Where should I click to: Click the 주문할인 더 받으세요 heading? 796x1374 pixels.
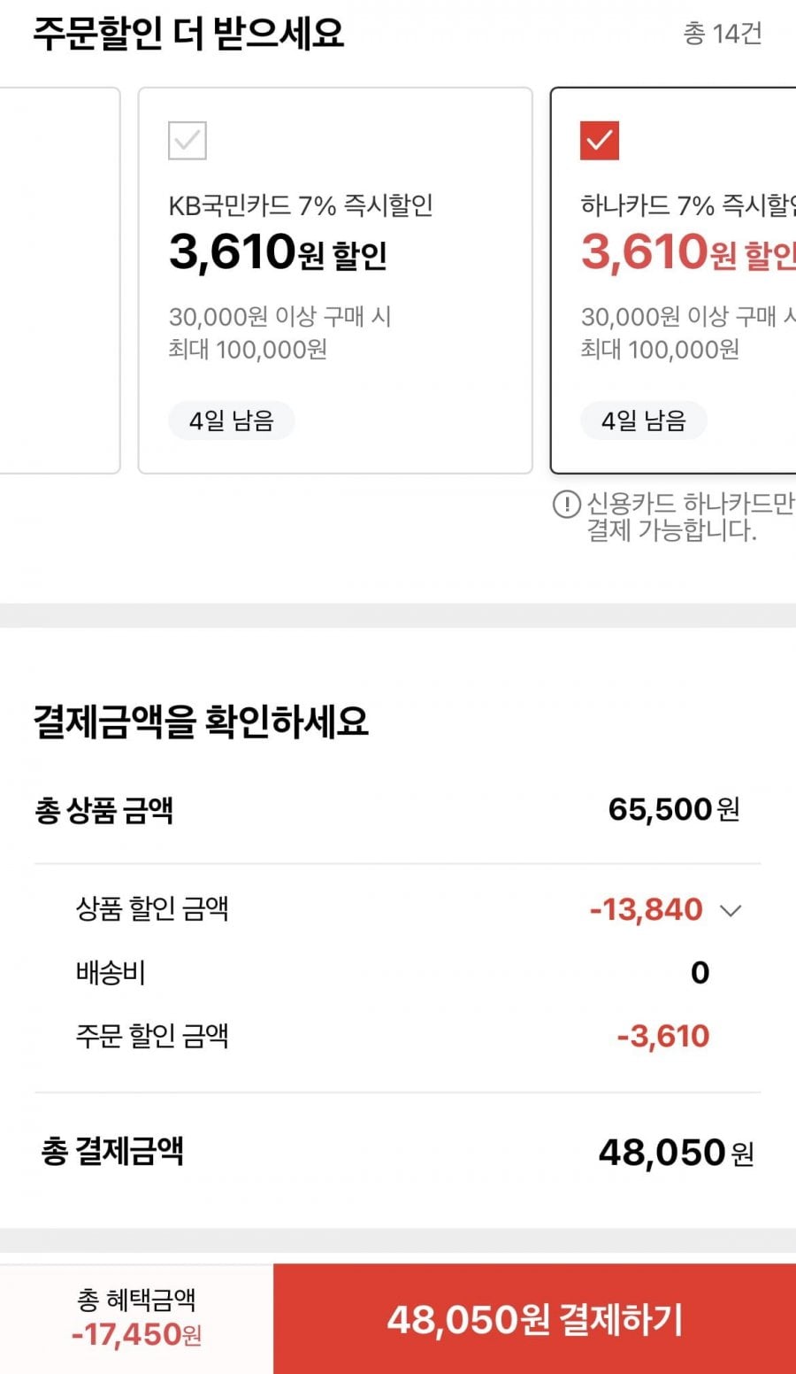(188, 34)
